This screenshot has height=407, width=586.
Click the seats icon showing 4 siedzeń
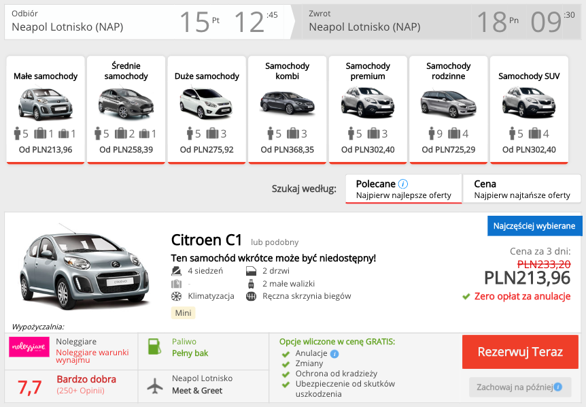(x=177, y=271)
